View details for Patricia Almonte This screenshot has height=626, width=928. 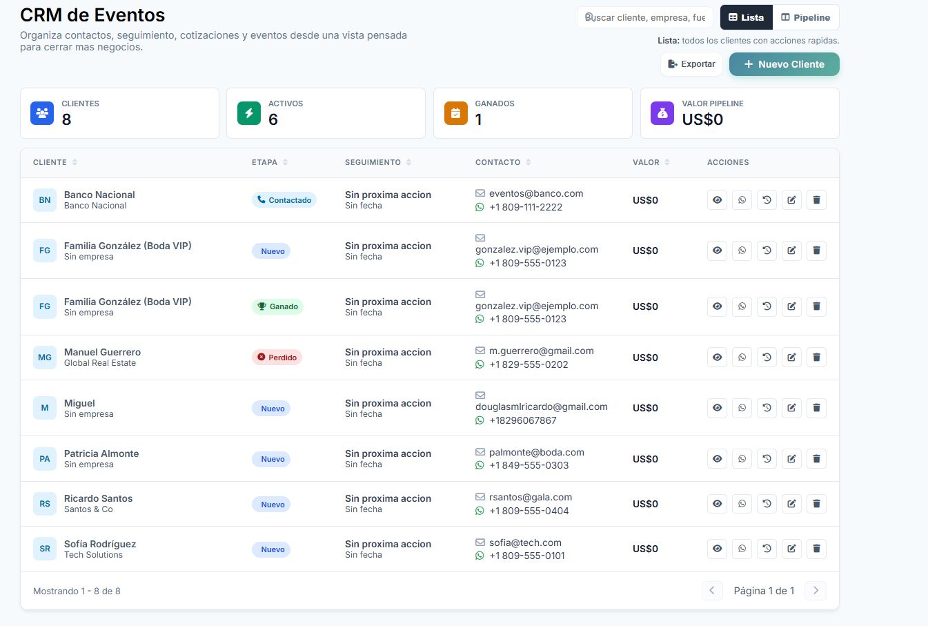point(717,459)
